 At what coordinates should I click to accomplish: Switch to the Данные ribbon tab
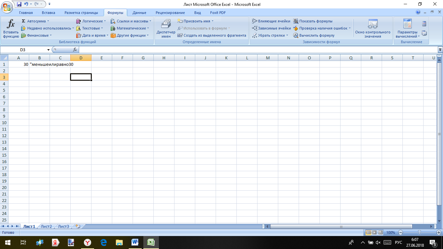point(139,13)
